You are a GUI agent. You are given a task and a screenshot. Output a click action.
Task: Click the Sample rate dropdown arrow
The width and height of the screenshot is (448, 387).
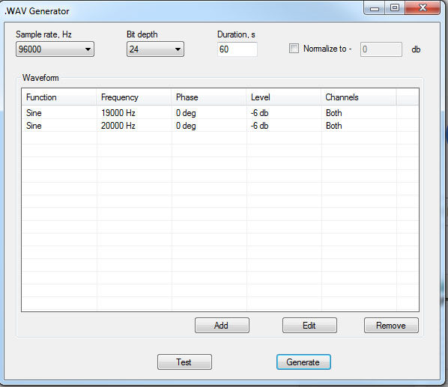tap(88, 49)
